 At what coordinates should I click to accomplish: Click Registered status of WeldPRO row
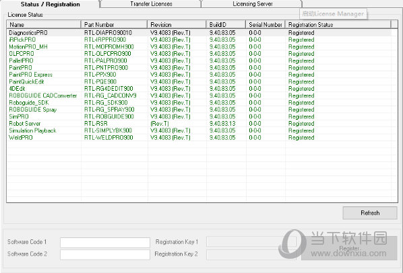301,137
